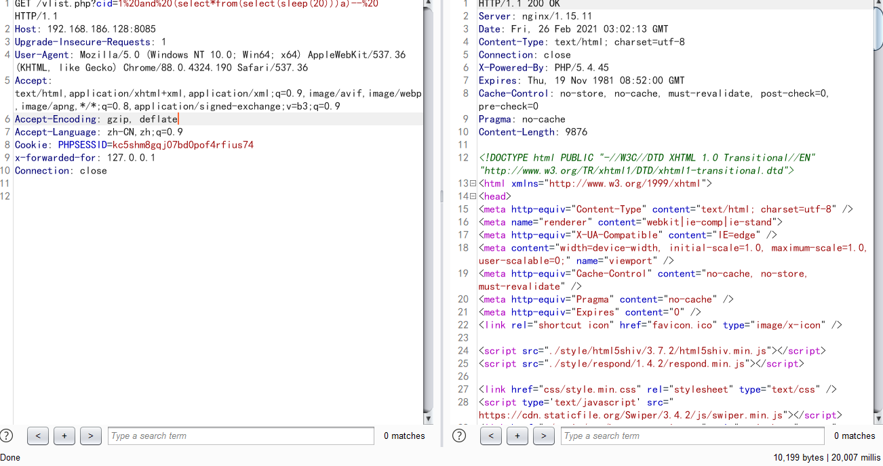The height and width of the screenshot is (466, 883).
Task: Open the response pane search help icon
Action: coord(459,436)
